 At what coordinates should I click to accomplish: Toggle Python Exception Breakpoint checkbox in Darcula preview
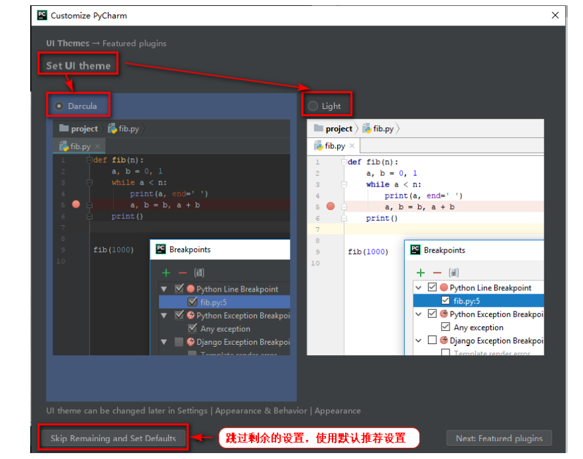[179, 315]
